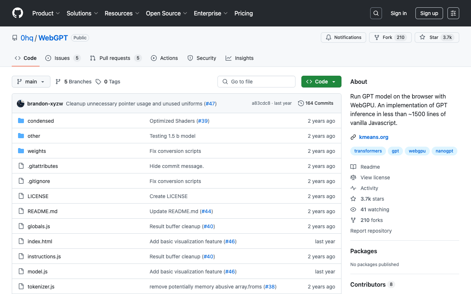Click the star icon on the Star button

[422, 37]
